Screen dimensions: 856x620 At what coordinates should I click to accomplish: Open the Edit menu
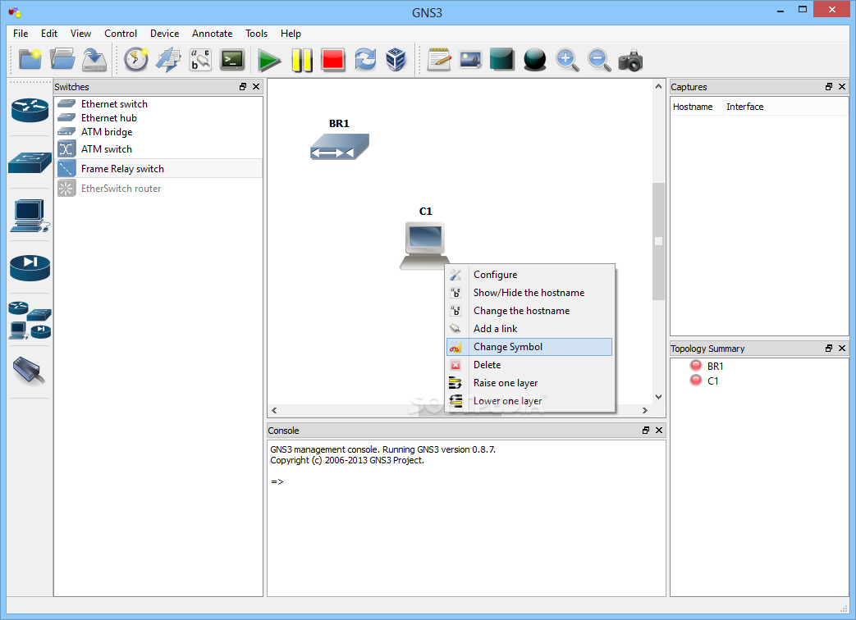49,34
